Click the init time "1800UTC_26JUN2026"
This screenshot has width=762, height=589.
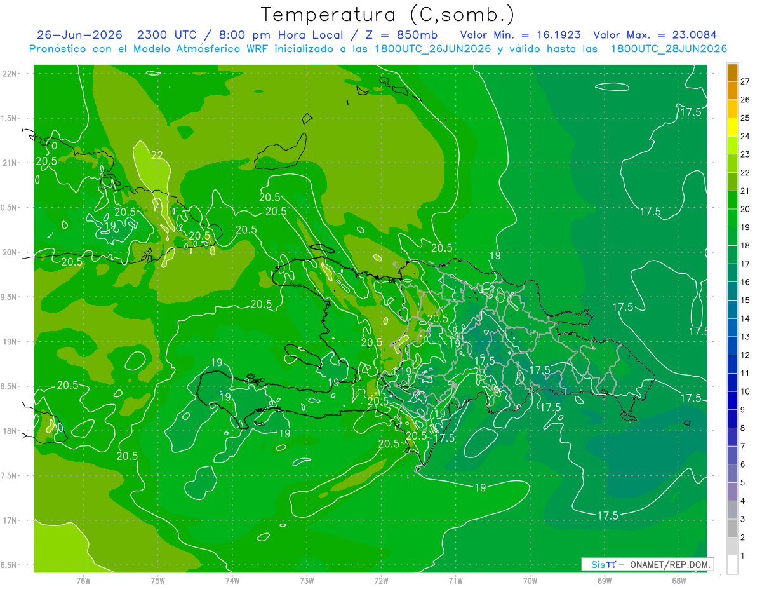coord(432,49)
